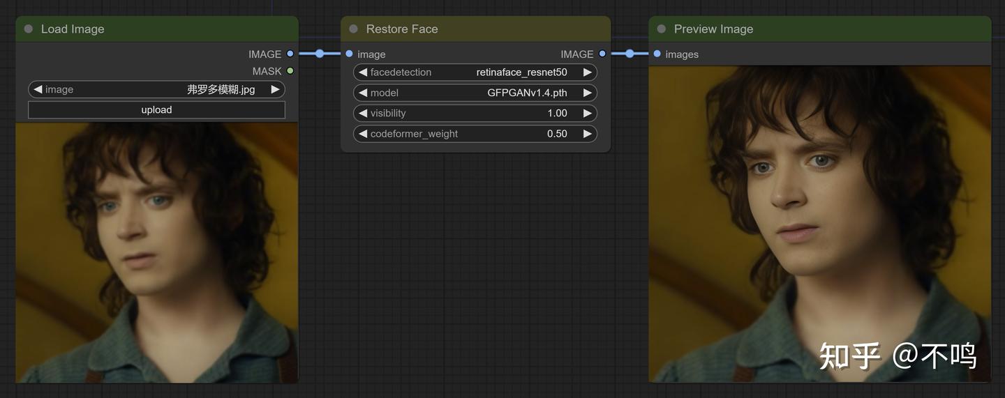Screen dimensions: 1005x398
Task: Collapse the Restore Face node via its title dot
Action: 353,29
